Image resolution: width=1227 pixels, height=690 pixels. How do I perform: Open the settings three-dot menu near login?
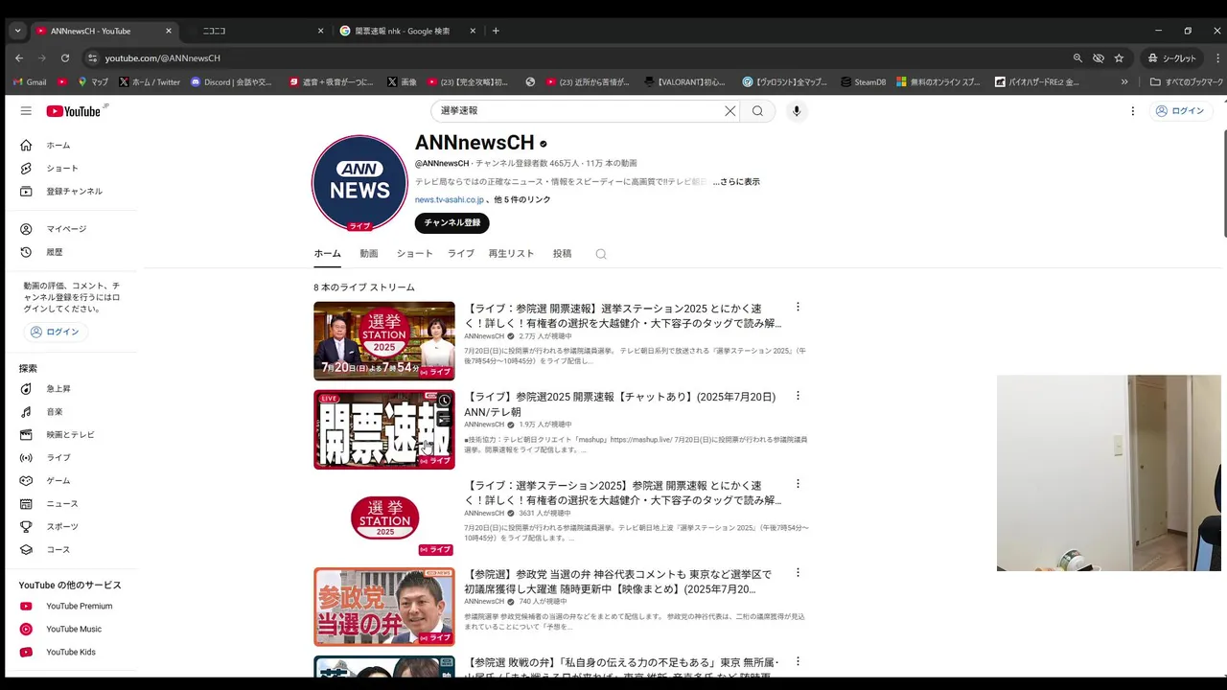pos(1132,111)
